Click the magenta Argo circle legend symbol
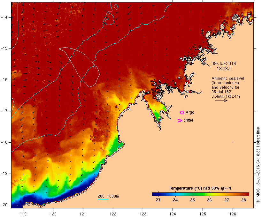The width and height of the screenshot is (262, 217). 182,113
